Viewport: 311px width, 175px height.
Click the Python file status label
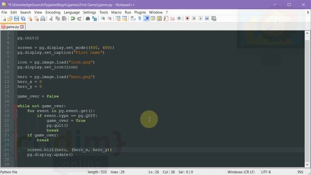point(9,172)
